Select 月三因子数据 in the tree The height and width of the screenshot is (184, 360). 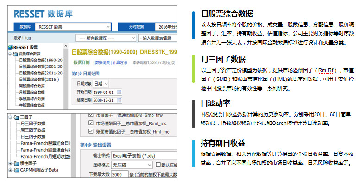coord(33,123)
